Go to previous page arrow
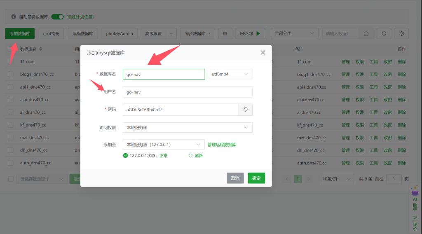This screenshot has width=422, height=234. click(287, 179)
